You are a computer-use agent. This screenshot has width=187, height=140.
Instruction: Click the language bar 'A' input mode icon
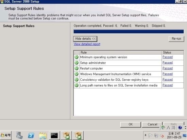[x=168, y=128]
